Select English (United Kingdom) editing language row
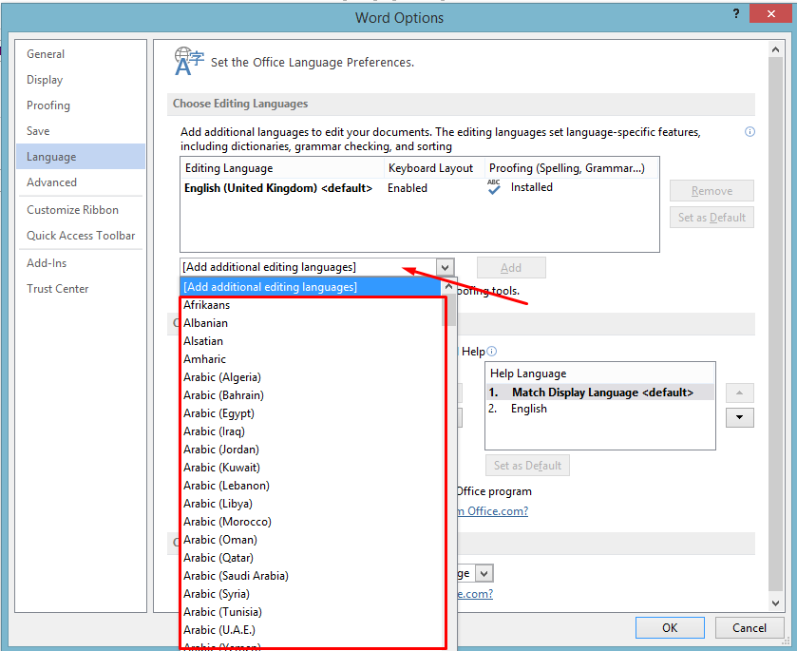The height and width of the screenshot is (651, 797). (x=419, y=187)
